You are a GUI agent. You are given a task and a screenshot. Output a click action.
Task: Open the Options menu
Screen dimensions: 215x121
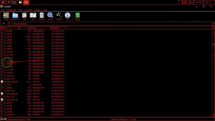coord(38,10)
